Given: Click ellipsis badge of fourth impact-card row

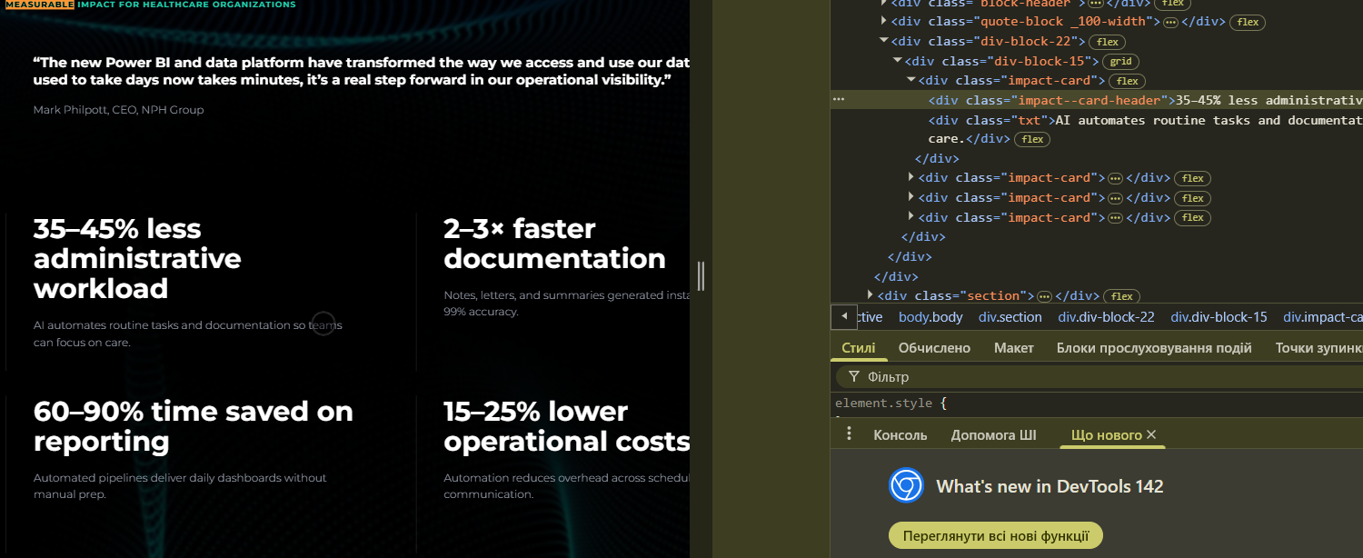Looking at the screenshot, I should pyautogui.click(x=1115, y=218).
